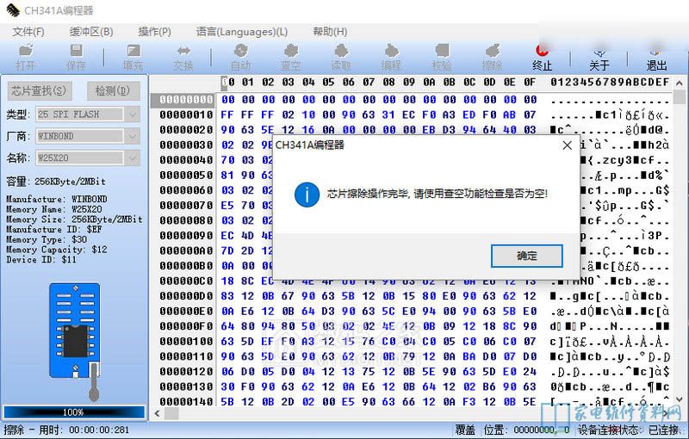Click the Memory Type: $30 line
Screen dimensions: 689x439
[47, 239]
